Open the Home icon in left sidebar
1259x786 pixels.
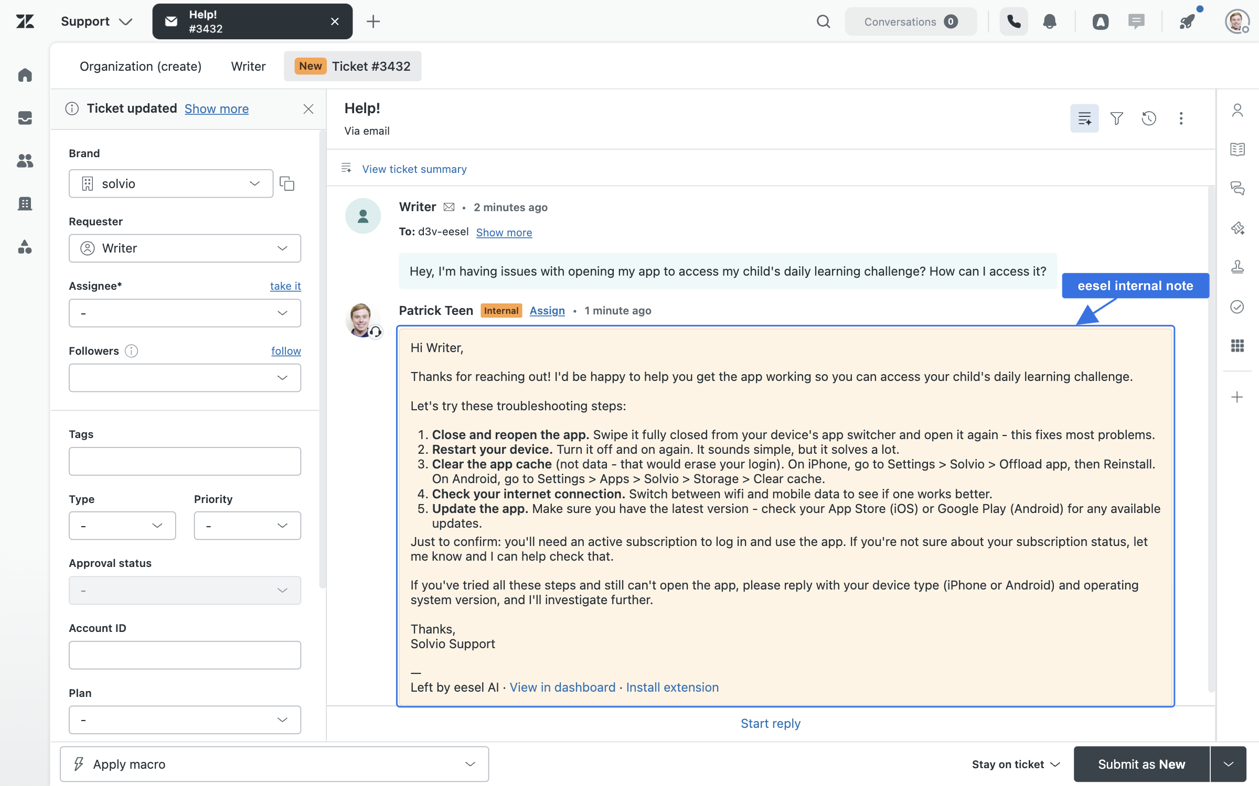[x=25, y=75]
